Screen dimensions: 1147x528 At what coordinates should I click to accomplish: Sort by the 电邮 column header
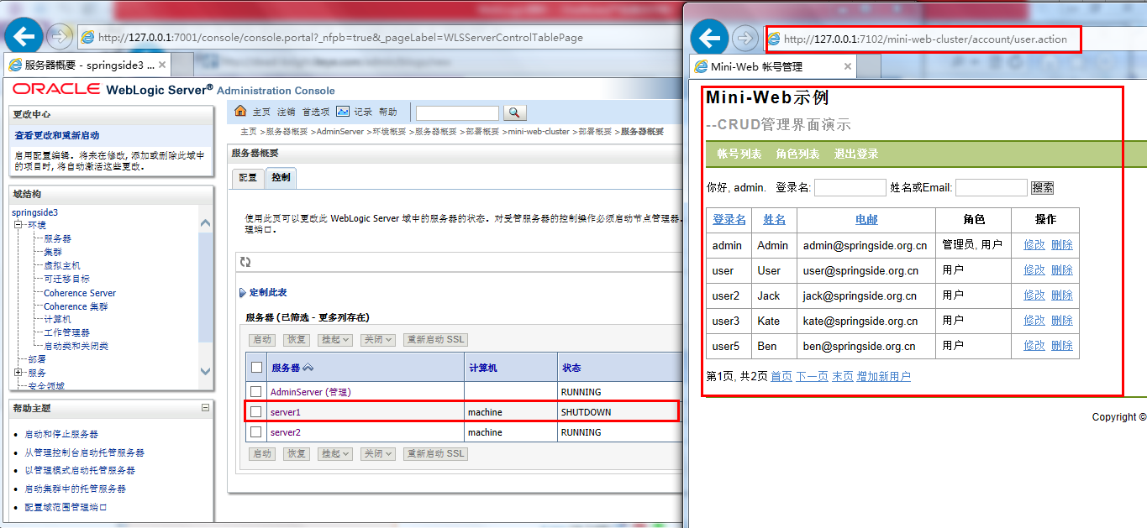pyautogui.click(x=866, y=219)
